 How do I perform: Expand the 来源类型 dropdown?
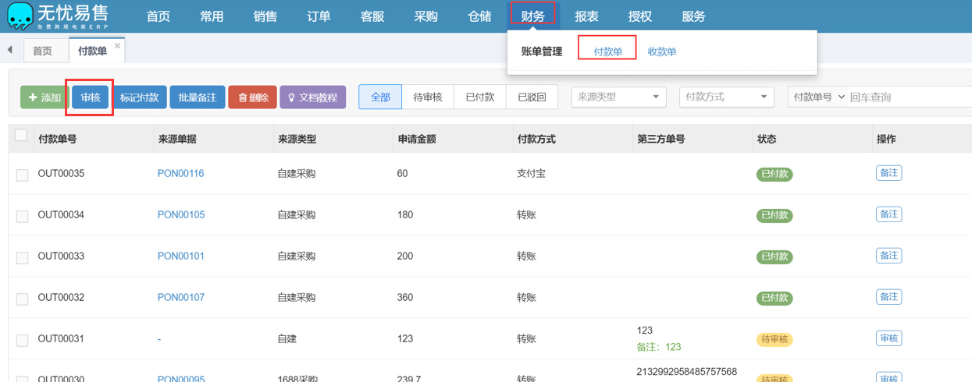(x=619, y=97)
